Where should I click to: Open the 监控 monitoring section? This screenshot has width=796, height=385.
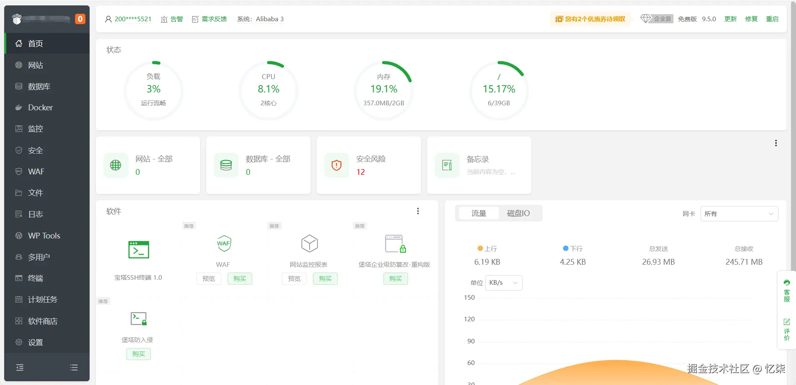pos(47,129)
